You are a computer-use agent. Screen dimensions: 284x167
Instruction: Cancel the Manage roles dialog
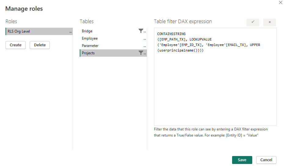point(266,160)
